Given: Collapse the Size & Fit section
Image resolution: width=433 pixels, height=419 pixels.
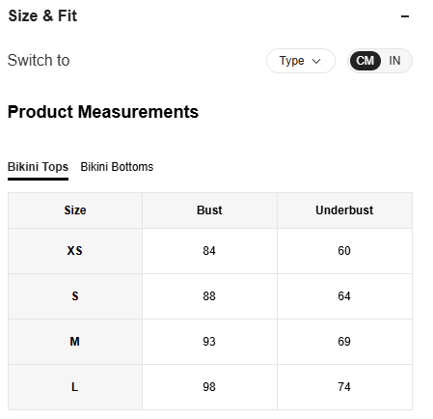Looking at the screenshot, I should (405, 16).
